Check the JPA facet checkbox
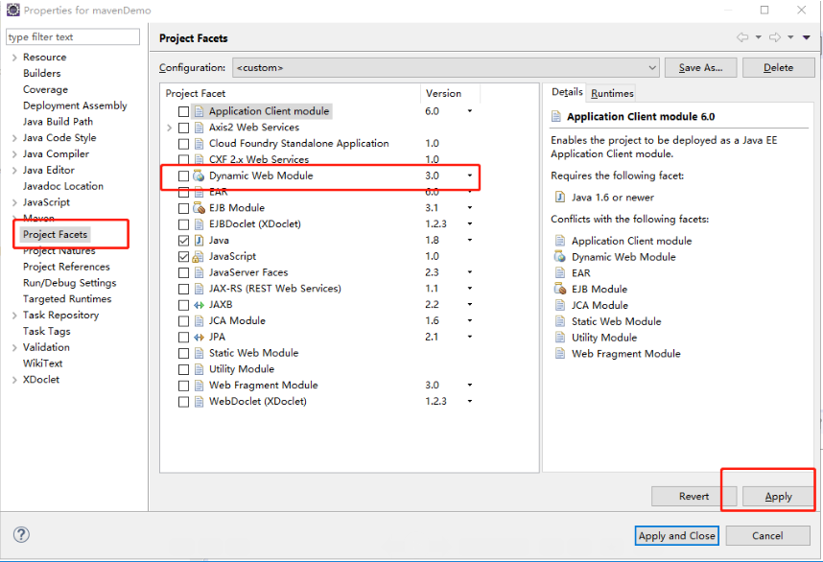This screenshot has width=823, height=562. pyautogui.click(x=183, y=338)
